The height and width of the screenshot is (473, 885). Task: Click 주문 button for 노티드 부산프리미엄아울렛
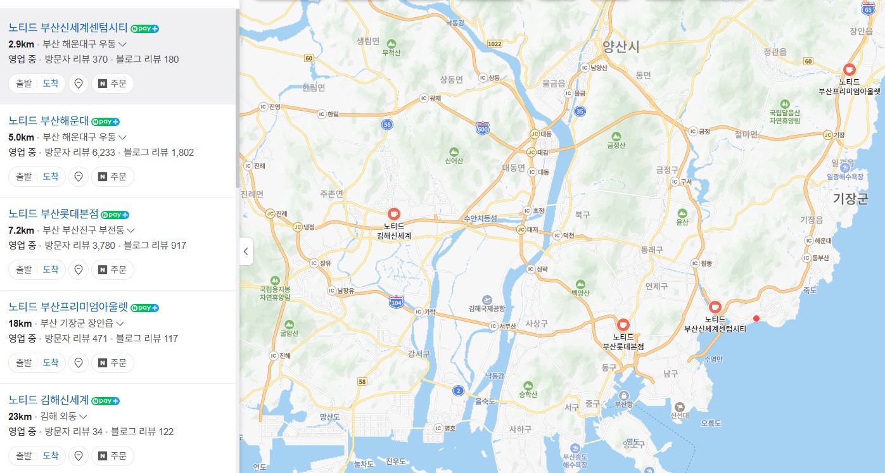tap(112, 363)
